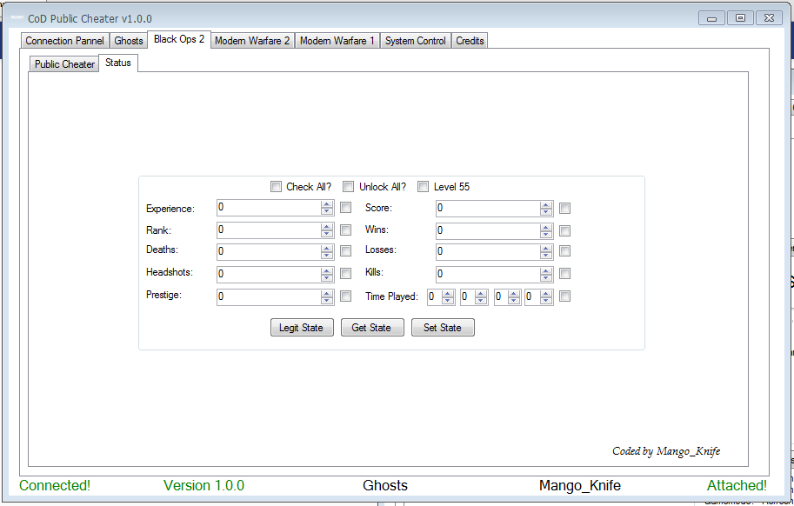Enable the Check All? checkbox

tap(276, 187)
